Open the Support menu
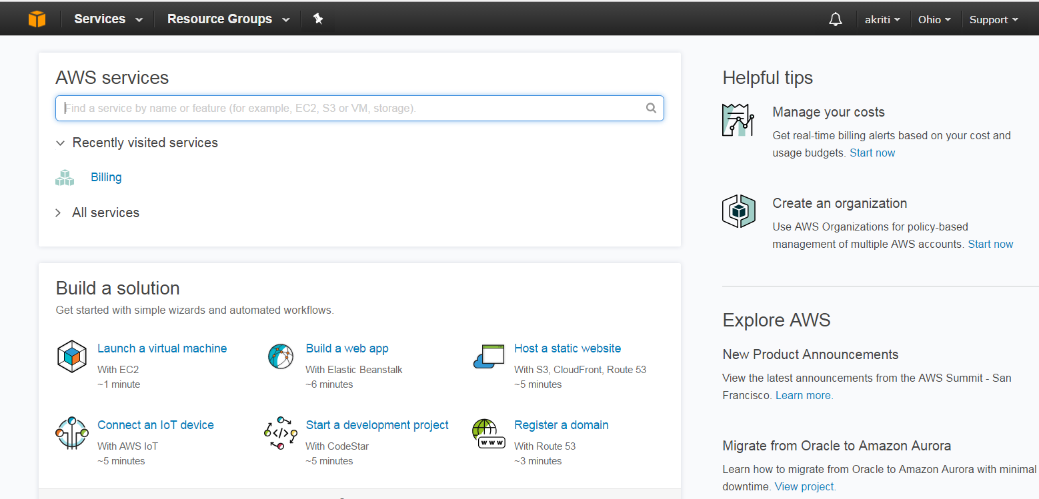 [x=994, y=19]
